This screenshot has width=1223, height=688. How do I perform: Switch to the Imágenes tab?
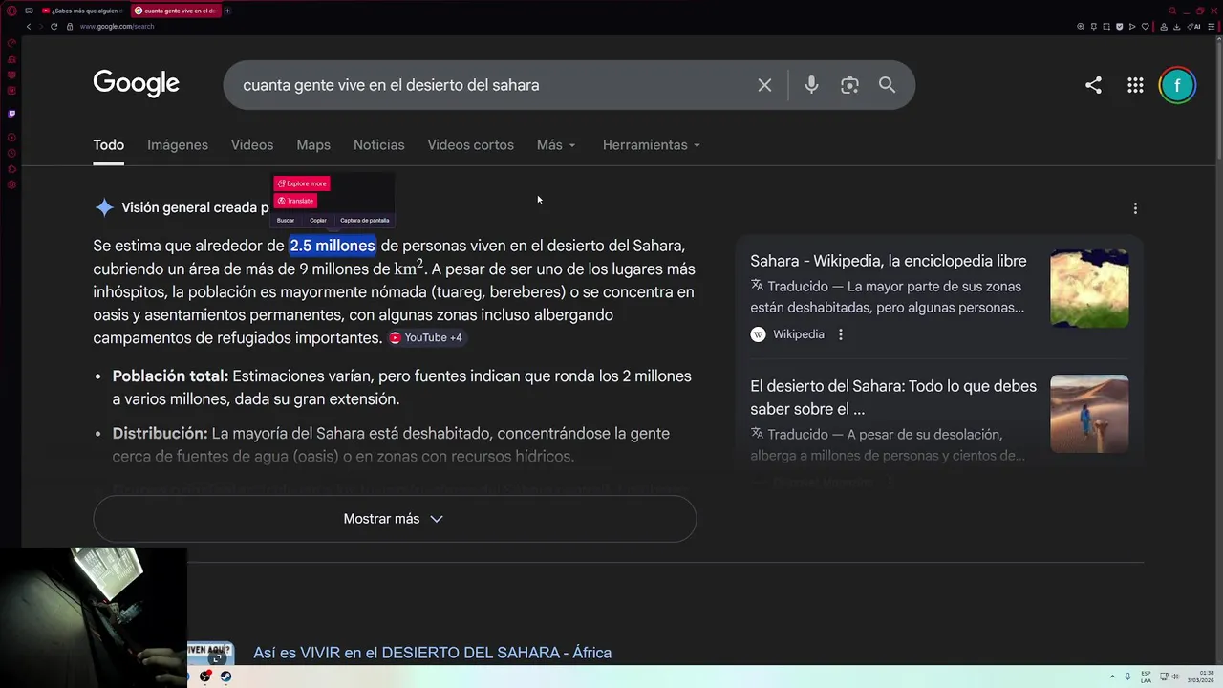pyautogui.click(x=178, y=145)
